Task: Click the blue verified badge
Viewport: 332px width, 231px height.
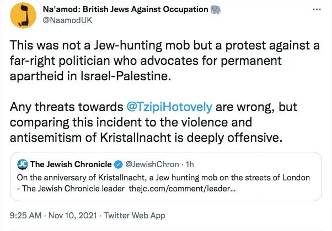Action: [117, 164]
